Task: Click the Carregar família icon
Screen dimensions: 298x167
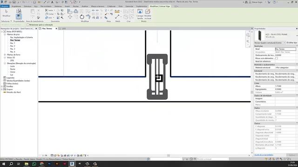Action: pos(140,12)
